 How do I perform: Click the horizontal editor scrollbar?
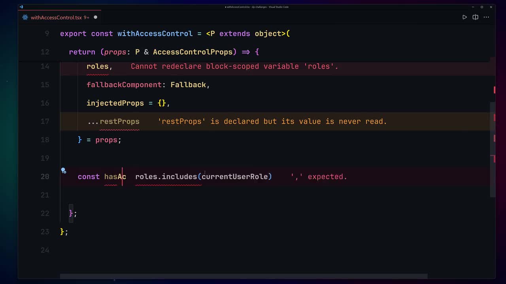[244, 276]
